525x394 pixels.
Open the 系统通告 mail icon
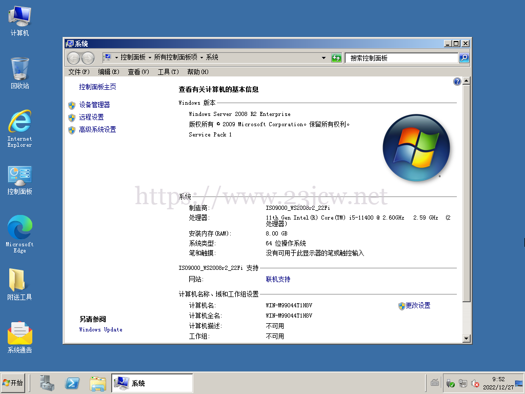point(20,337)
